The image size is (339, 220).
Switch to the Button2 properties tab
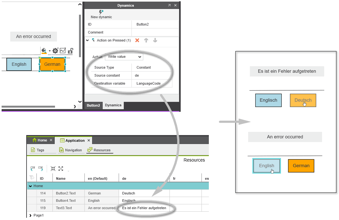pos(93,105)
